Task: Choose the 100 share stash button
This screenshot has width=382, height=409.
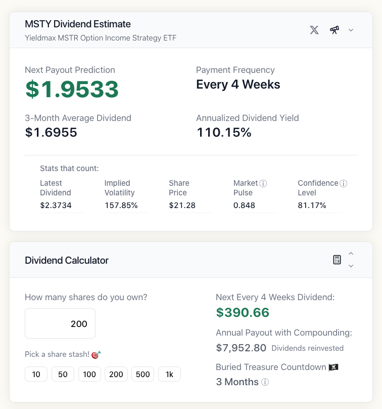Action: click(89, 374)
